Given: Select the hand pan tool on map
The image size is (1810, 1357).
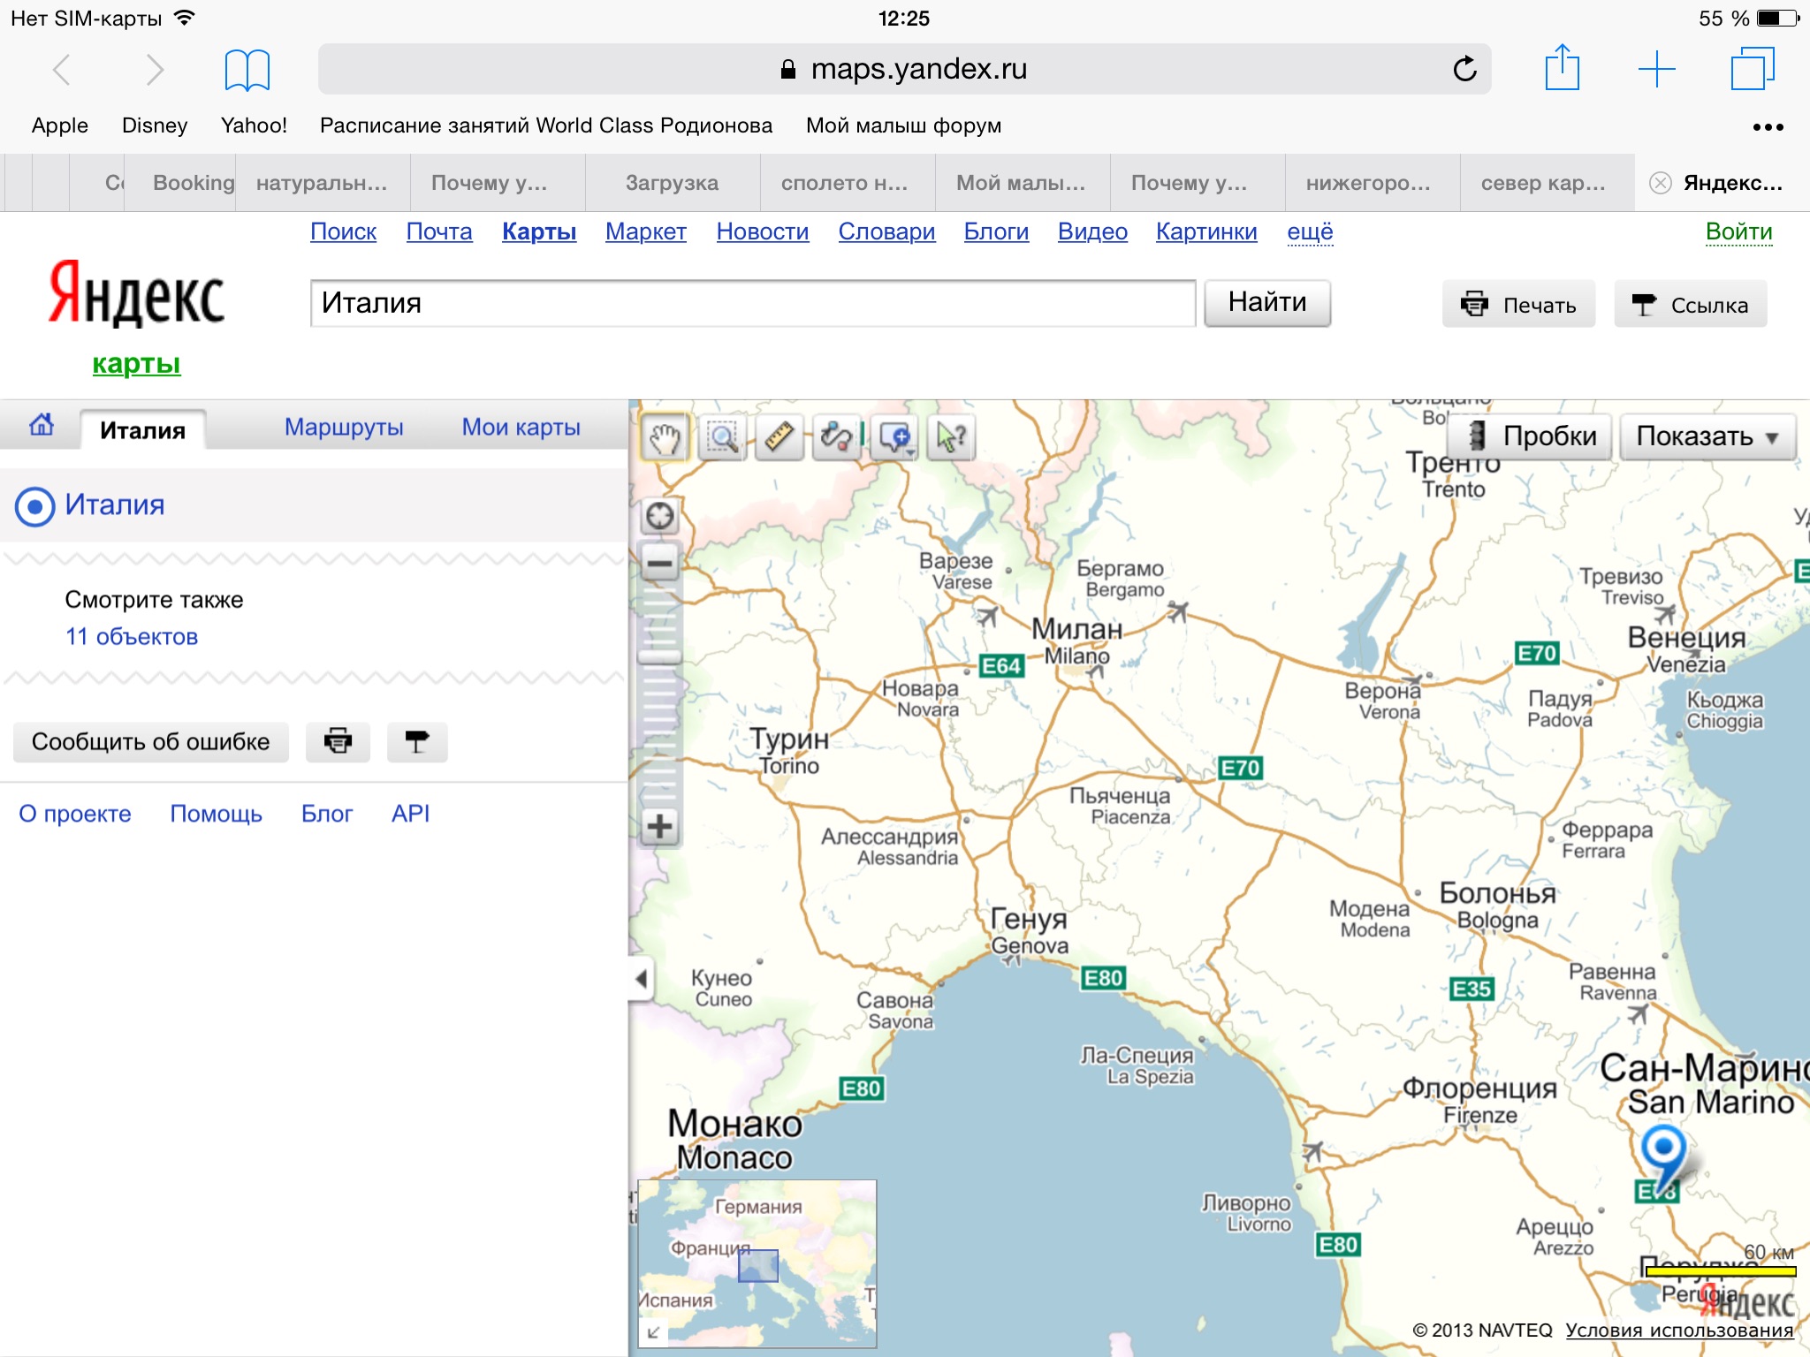Looking at the screenshot, I should [665, 437].
